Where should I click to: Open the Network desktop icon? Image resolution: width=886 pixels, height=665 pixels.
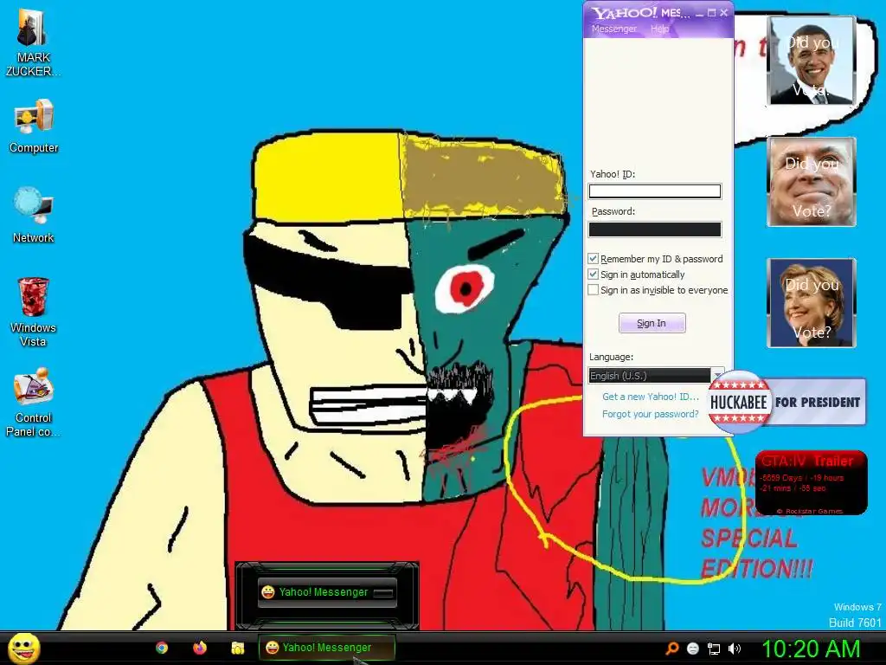(34, 215)
